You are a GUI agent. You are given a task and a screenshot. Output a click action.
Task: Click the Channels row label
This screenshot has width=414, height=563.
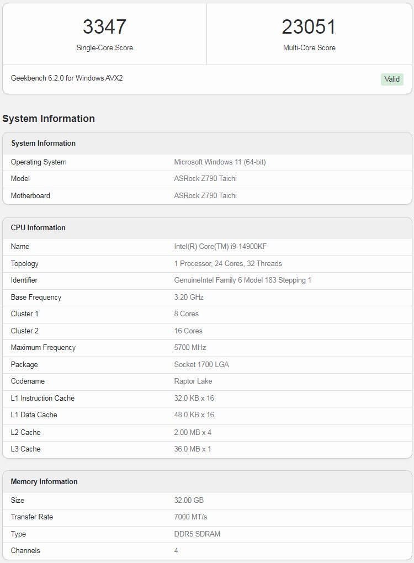(x=25, y=550)
